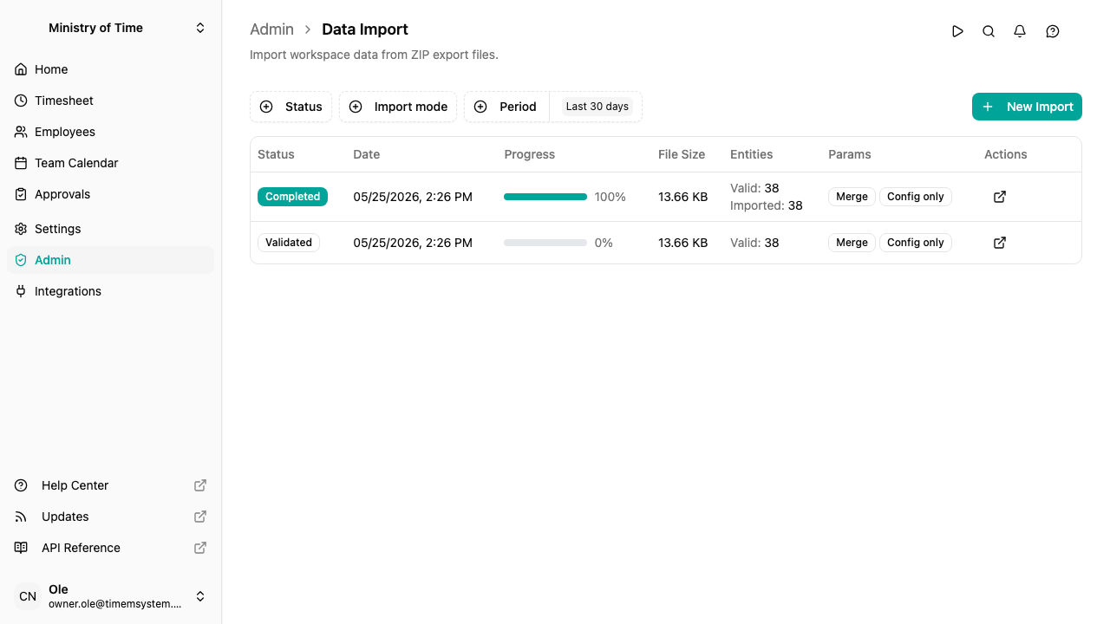Click the API Reference book icon

(x=21, y=548)
